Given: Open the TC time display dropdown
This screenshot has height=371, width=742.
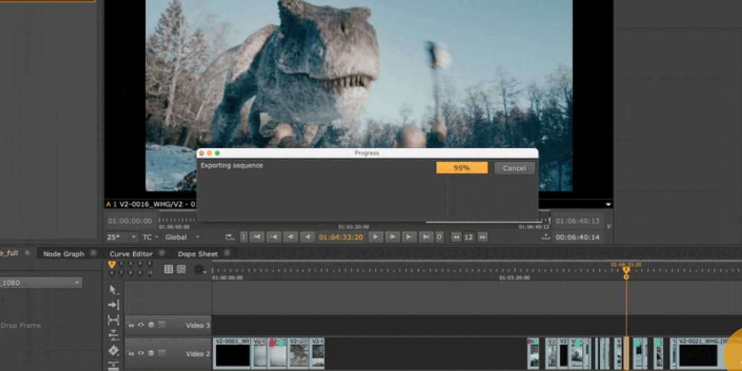Looking at the screenshot, I should click(x=150, y=237).
